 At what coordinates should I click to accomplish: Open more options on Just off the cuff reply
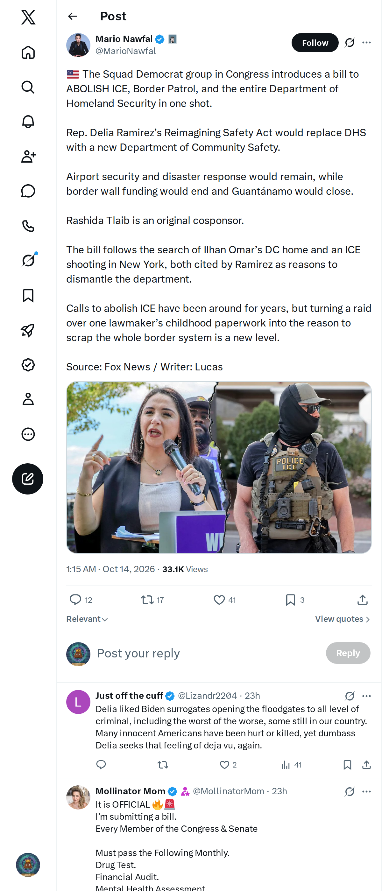point(366,696)
